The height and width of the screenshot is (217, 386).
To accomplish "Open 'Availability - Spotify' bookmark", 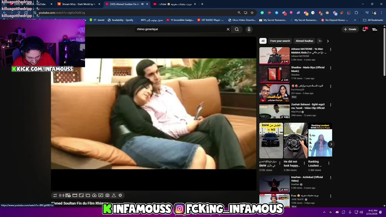I will pos(120,20).
